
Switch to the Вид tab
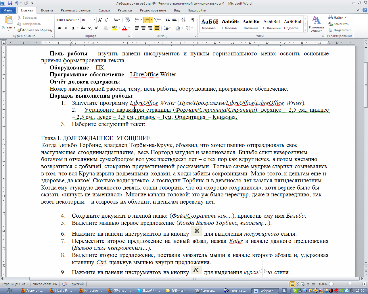[177, 10]
